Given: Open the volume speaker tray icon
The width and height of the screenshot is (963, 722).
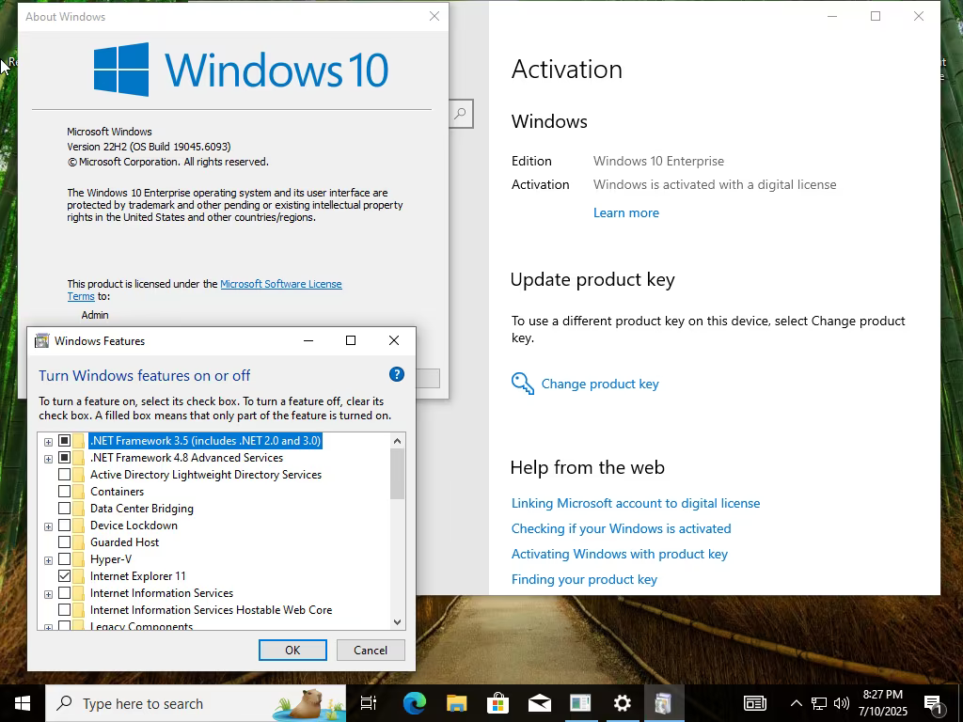Looking at the screenshot, I should tap(842, 703).
